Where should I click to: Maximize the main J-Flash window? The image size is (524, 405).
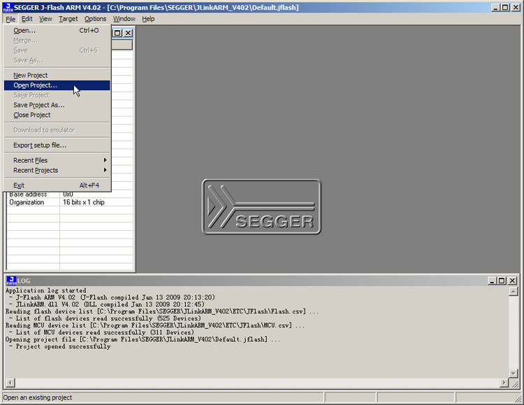point(505,8)
